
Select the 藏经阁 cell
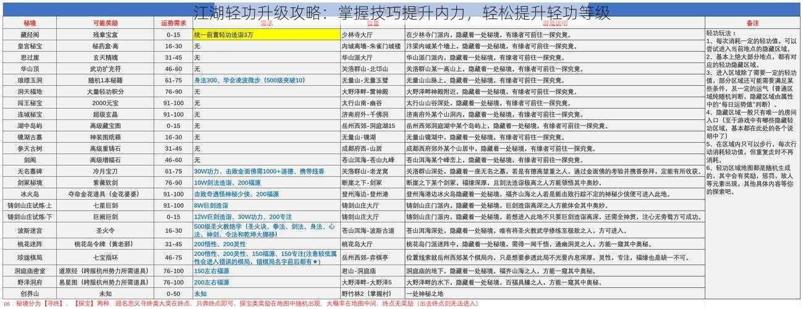(x=30, y=35)
